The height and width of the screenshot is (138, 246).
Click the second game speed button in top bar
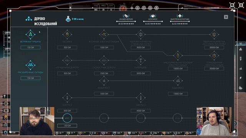144,8
